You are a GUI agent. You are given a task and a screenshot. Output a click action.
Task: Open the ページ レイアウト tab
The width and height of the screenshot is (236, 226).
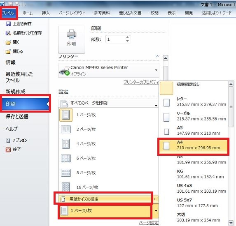(x=72, y=13)
